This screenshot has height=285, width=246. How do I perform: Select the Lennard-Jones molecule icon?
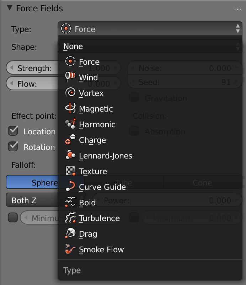pyautogui.click(x=70, y=155)
